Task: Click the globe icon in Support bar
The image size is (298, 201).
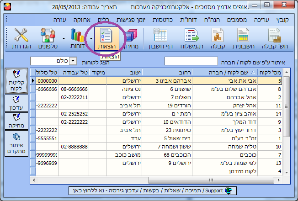Action: click(229, 190)
